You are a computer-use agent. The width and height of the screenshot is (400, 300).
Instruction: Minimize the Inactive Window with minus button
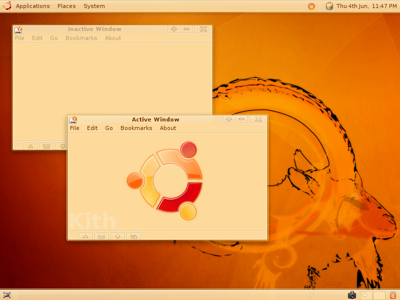point(186,29)
